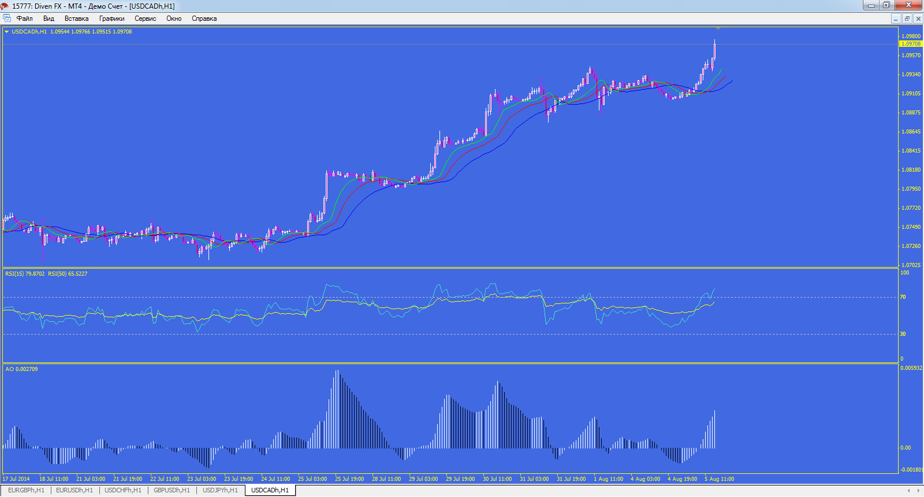Image resolution: width=924 pixels, height=497 pixels.
Task: Select the RSI(15) 79.8702 indicator label
Action: coord(25,274)
